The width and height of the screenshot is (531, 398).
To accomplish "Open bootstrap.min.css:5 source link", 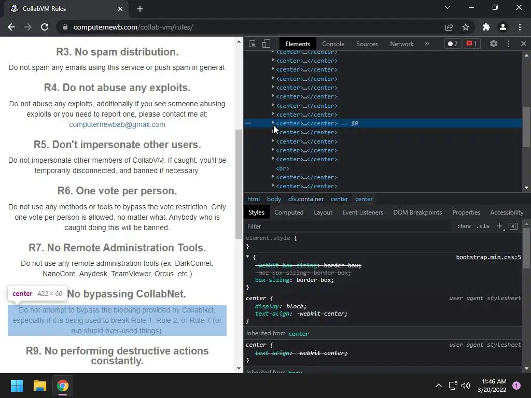I will (x=488, y=257).
